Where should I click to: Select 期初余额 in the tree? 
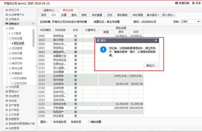(x=19, y=43)
